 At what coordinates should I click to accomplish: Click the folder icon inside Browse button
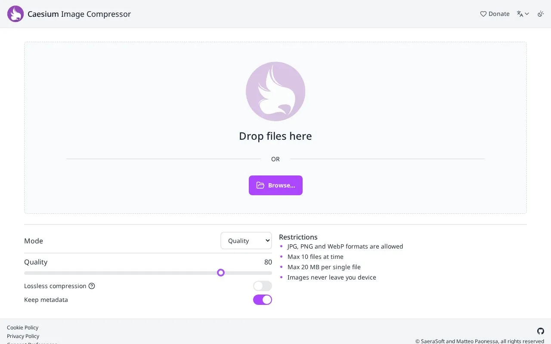pyautogui.click(x=260, y=185)
